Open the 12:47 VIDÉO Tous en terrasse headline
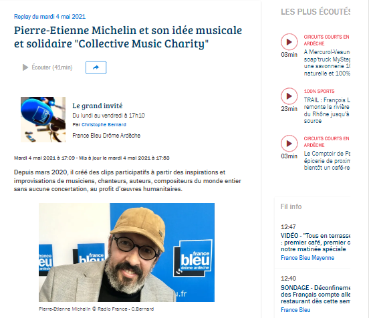The image size is (369, 318). coord(316,243)
